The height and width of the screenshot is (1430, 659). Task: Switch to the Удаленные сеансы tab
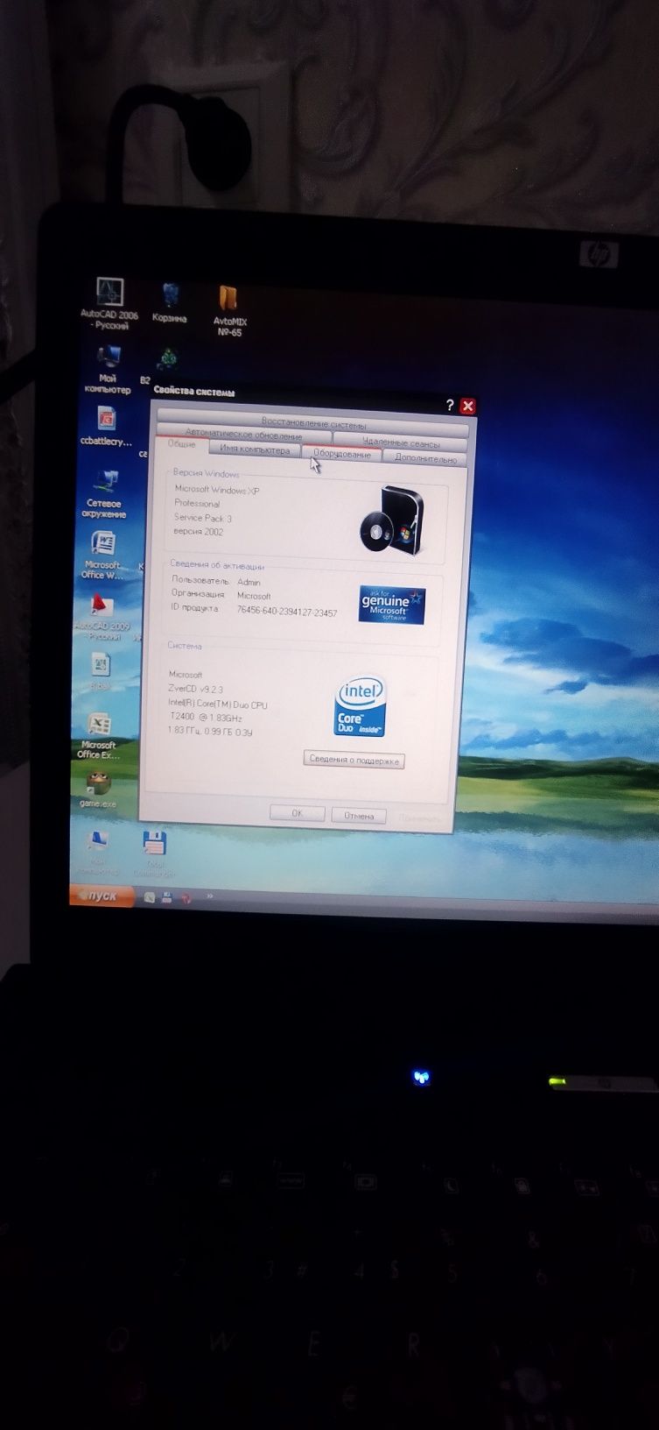click(401, 442)
